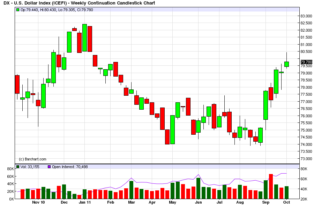Viewport: 314px width, 213px height.
Task: Click the 'Dec' date axis label
Action: [x=64, y=202]
